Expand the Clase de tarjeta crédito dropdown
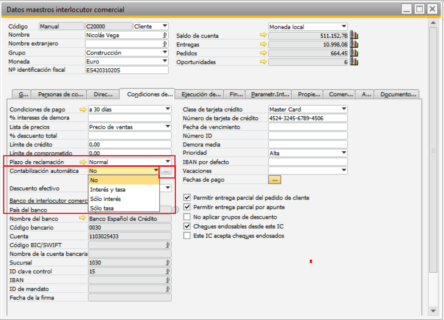Screen dimensions: 444x320 [344, 109]
